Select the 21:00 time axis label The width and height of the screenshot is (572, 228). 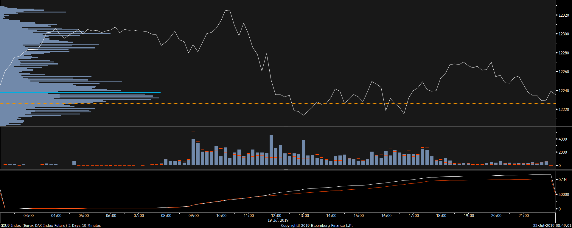point(523,216)
